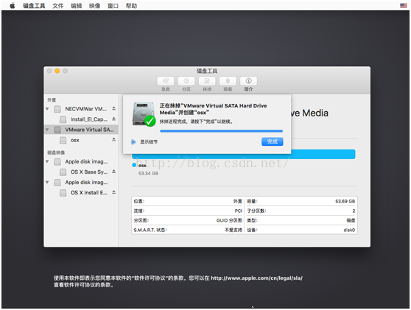The width and height of the screenshot is (411, 310).
Task: Click the volume icon beside osx in sidebar
Action: [63, 140]
